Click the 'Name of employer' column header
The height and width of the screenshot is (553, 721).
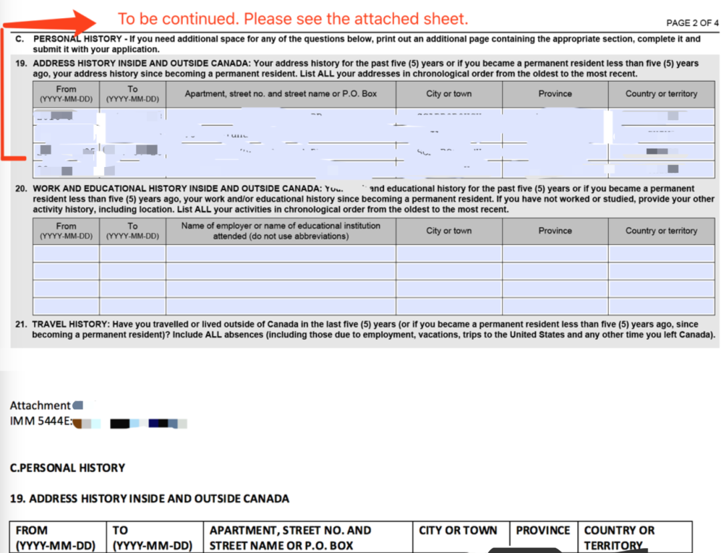[280, 231]
